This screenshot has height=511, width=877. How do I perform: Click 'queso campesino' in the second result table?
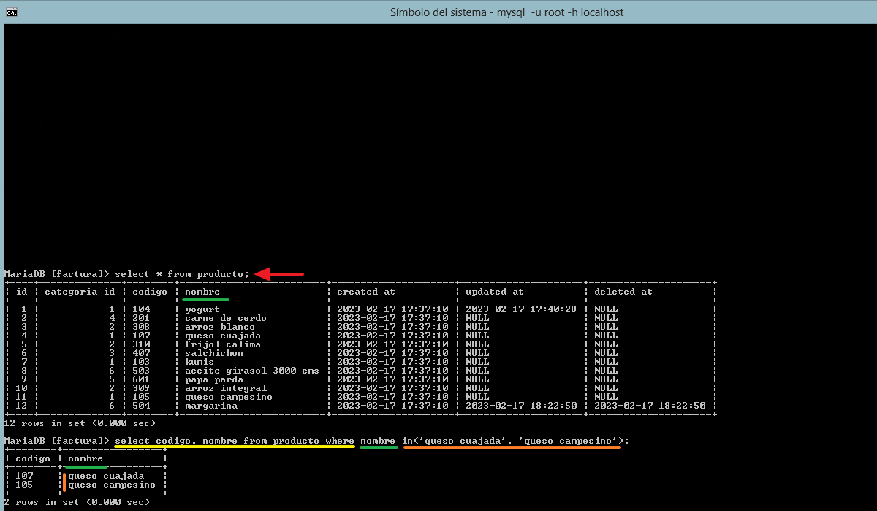[x=112, y=485]
